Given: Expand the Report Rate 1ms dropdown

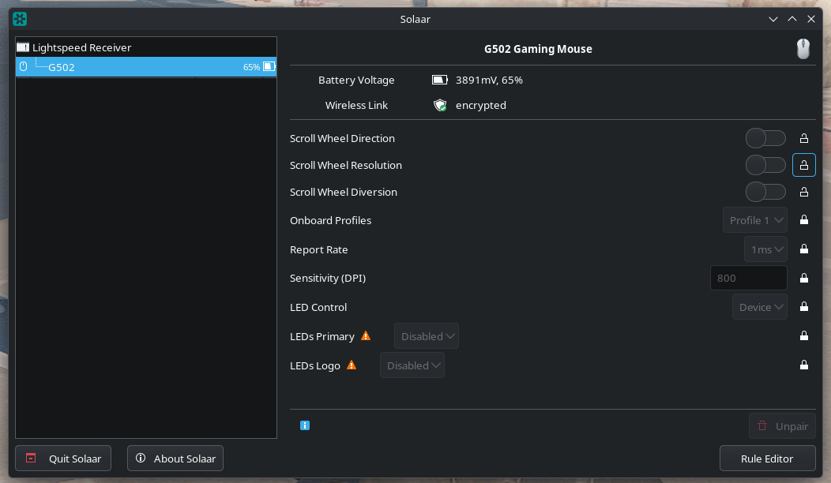Looking at the screenshot, I should (765, 249).
